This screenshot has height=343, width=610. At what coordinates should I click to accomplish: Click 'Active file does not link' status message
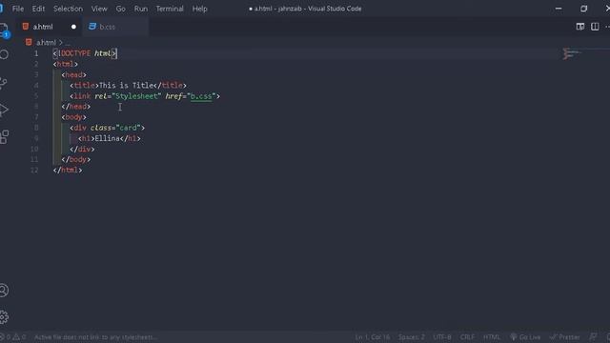coord(95,337)
